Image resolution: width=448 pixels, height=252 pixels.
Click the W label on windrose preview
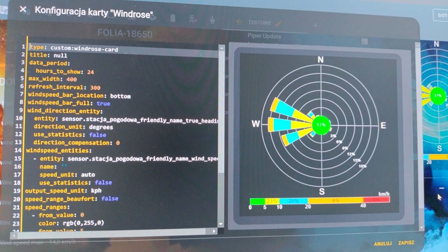pos(256,124)
